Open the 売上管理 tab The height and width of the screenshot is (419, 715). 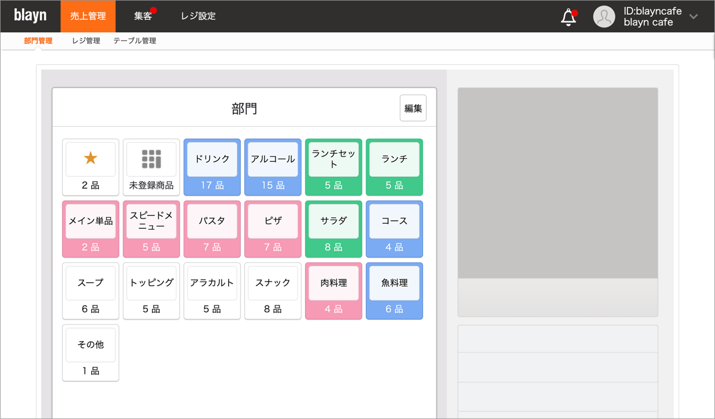point(88,16)
